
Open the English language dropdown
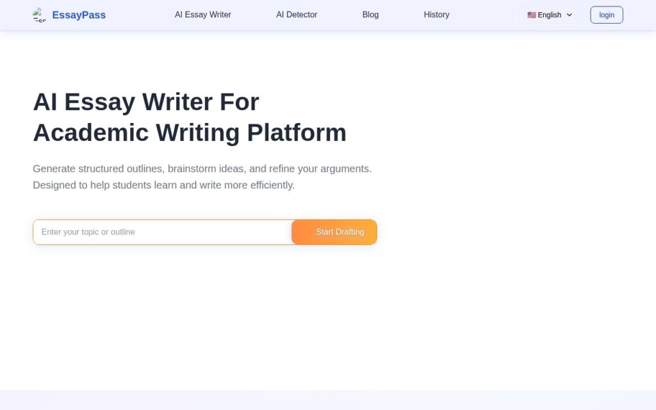point(550,15)
